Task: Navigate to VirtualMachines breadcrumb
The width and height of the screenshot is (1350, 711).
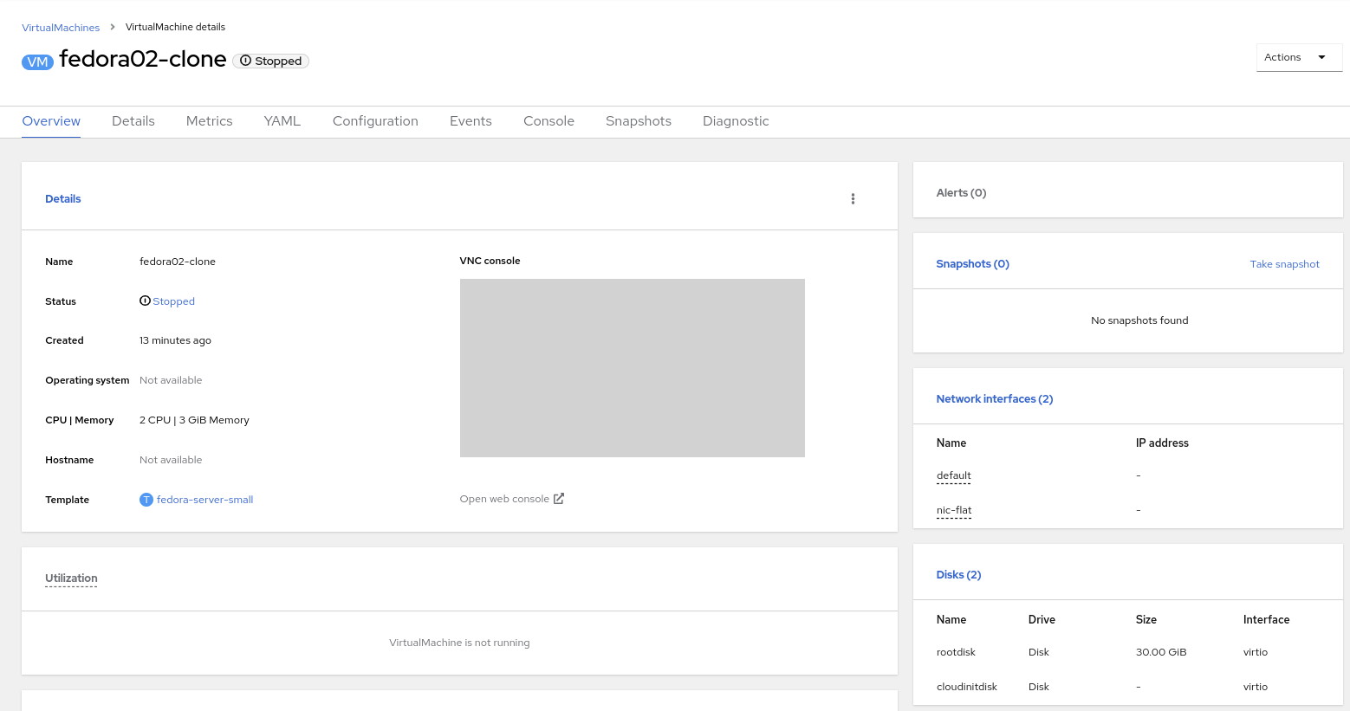Action: [x=61, y=28]
